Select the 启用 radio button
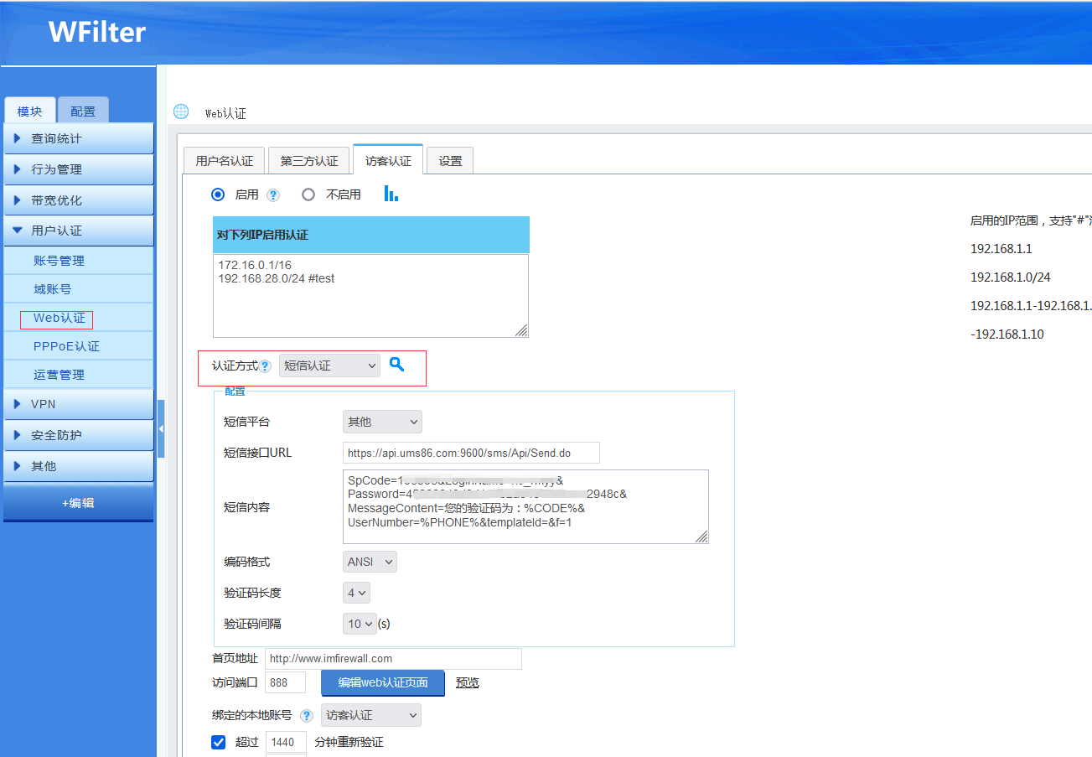Viewport: 1092px width, 757px height. (x=218, y=194)
